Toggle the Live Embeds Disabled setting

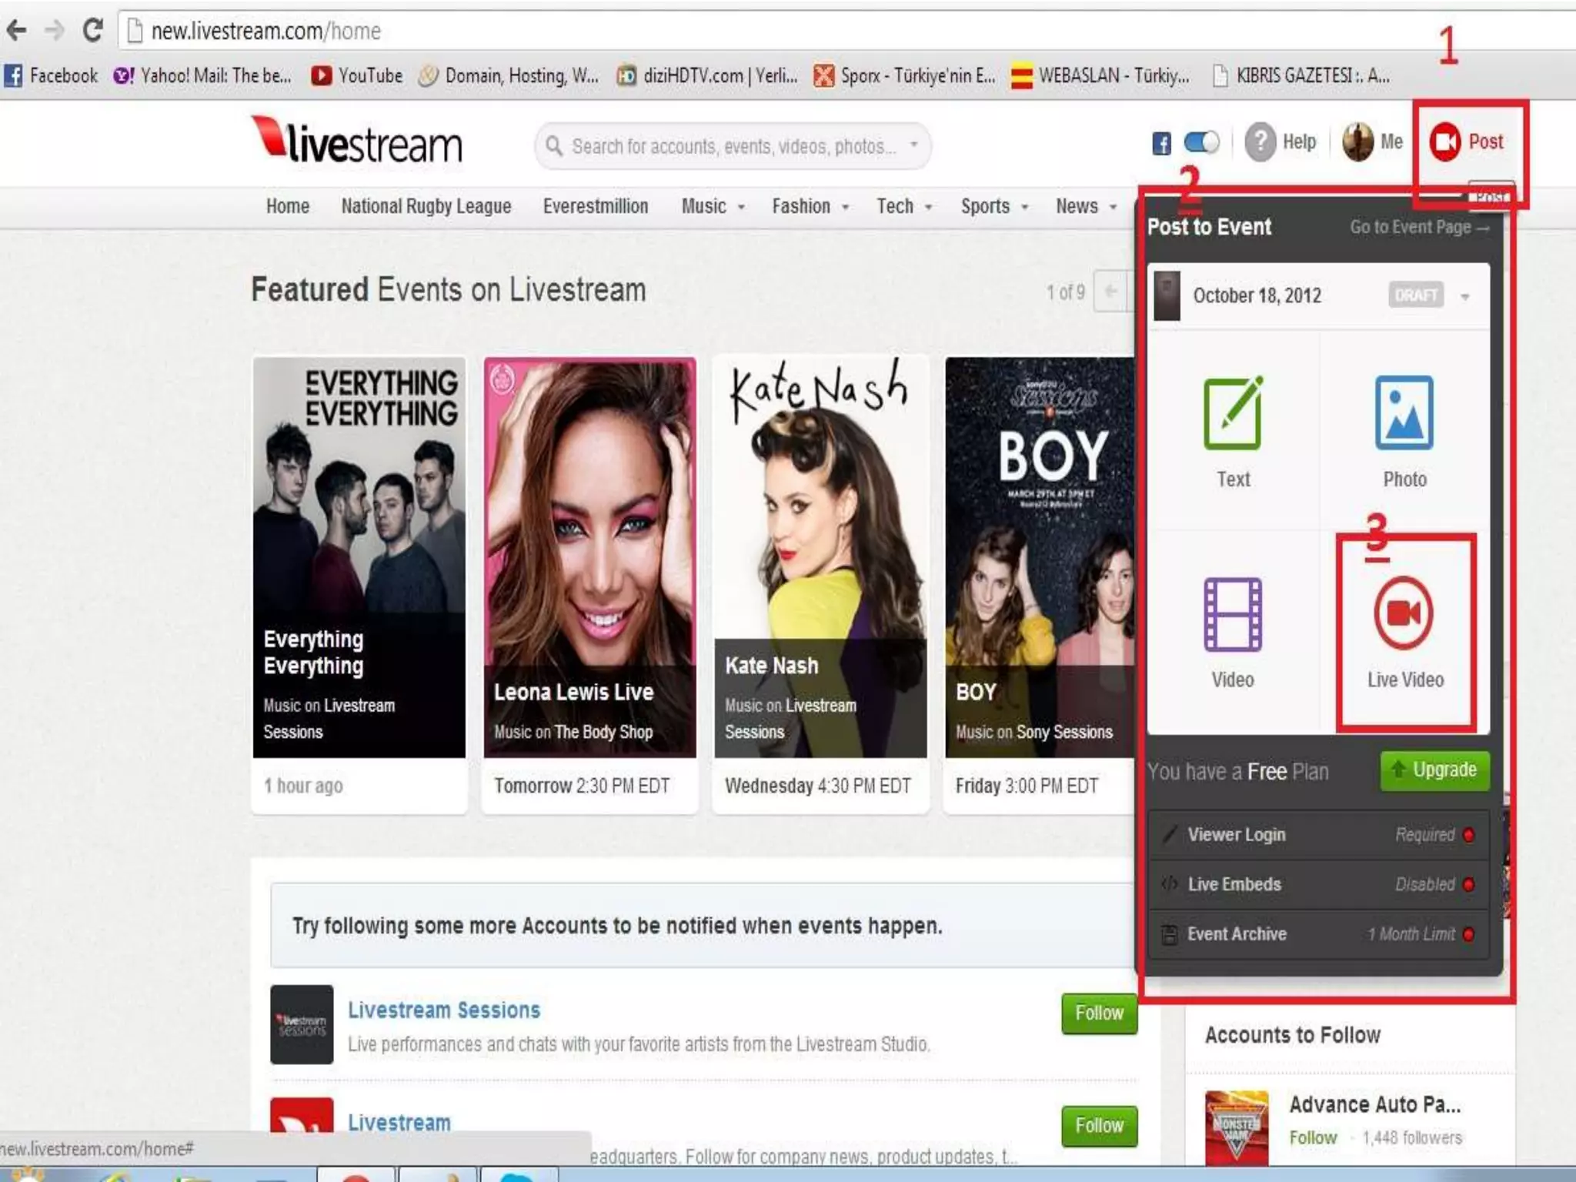coord(1468,885)
